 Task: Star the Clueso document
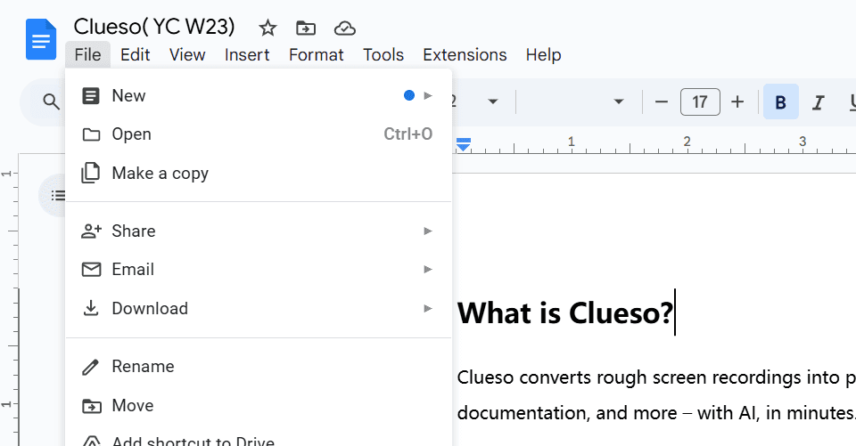(267, 28)
